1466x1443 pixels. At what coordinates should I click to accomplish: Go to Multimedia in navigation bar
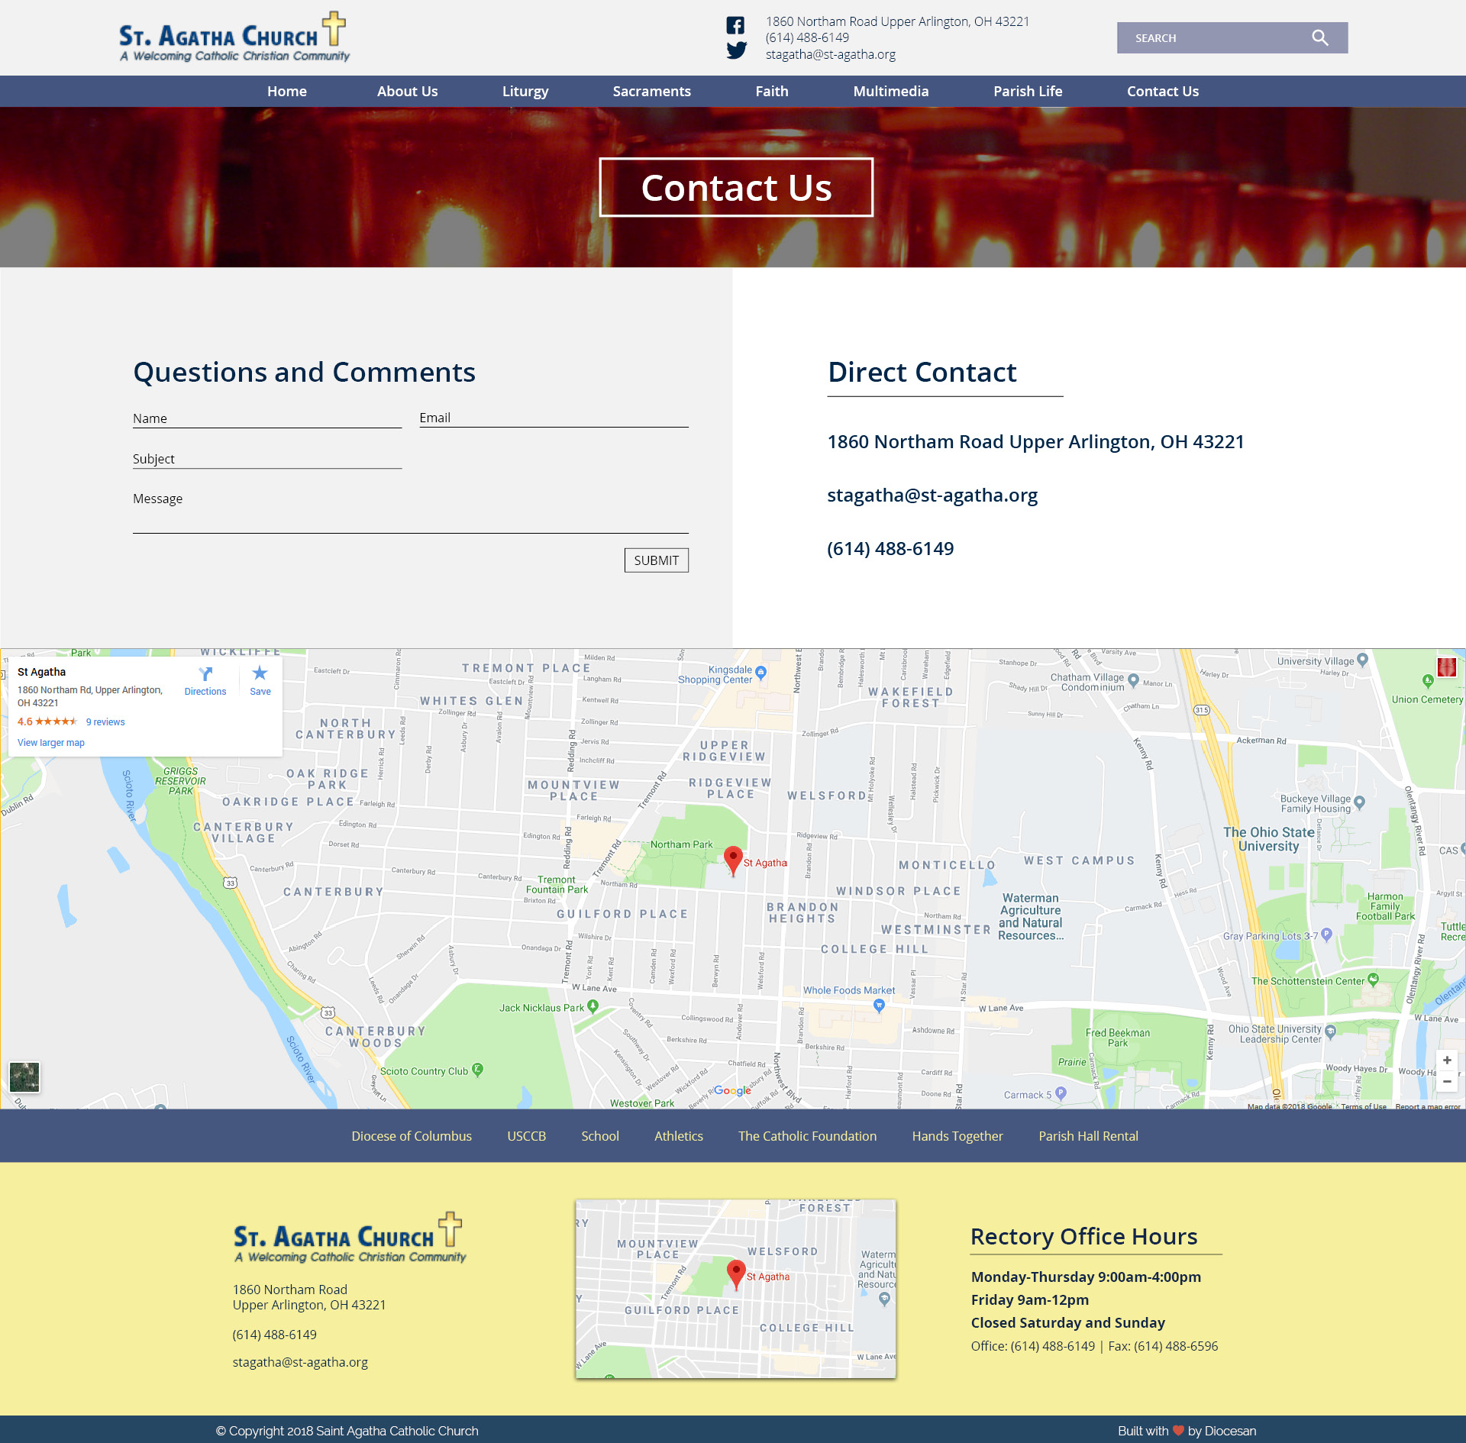(890, 92)
